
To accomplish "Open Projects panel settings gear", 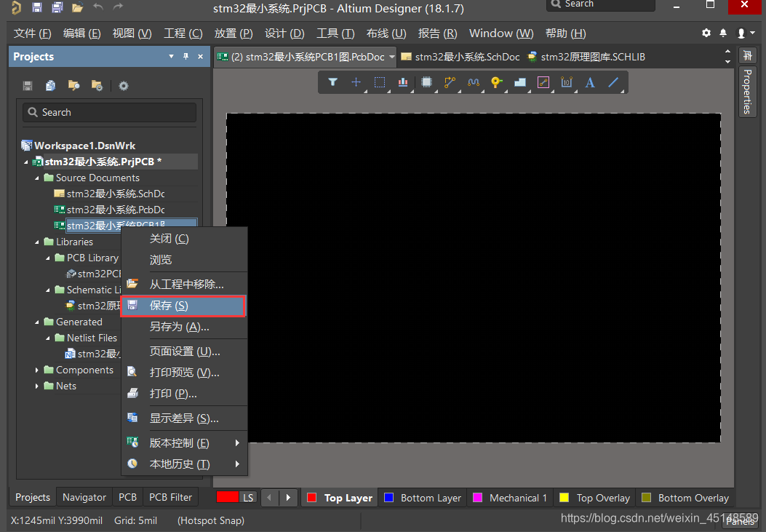I will 124,86.
